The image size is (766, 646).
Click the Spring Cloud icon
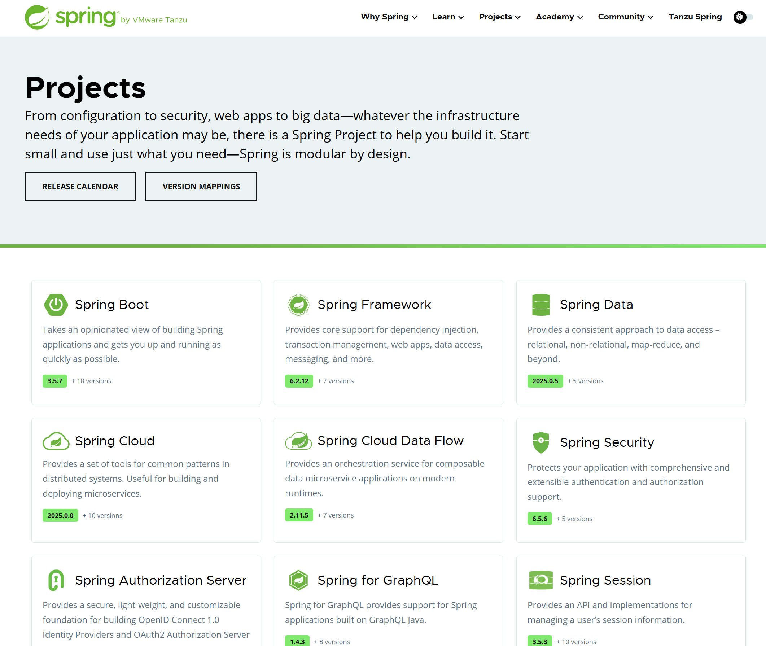pyautogui.click(x=56, y=441)
